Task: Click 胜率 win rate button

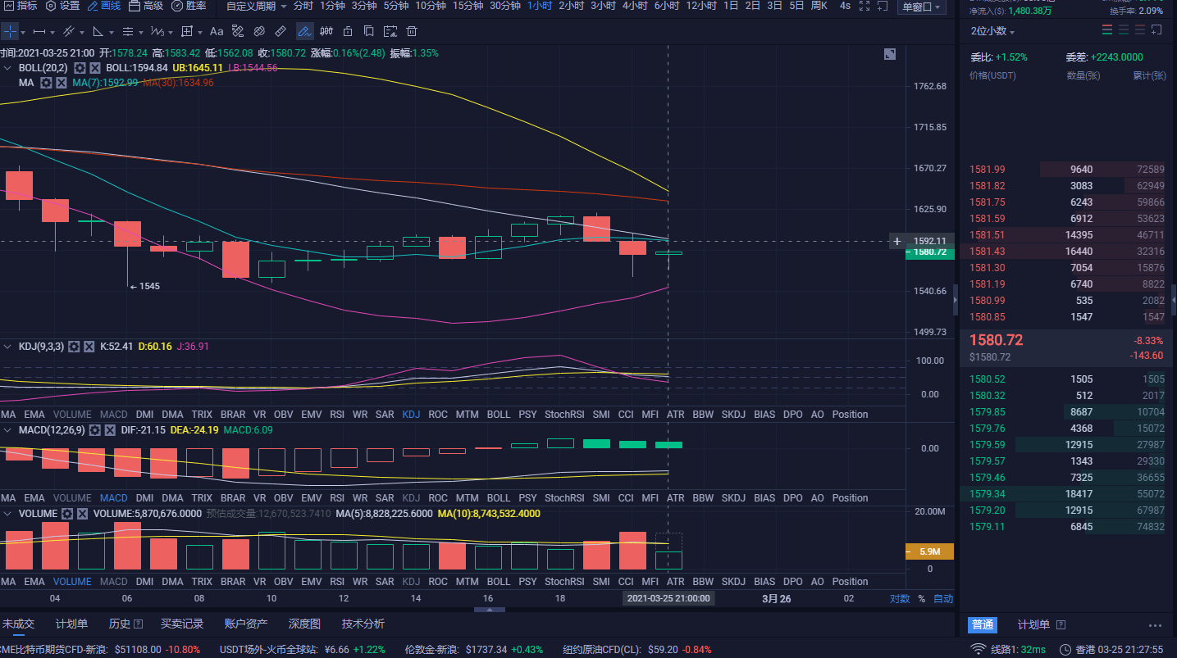Action: point(189,6)
